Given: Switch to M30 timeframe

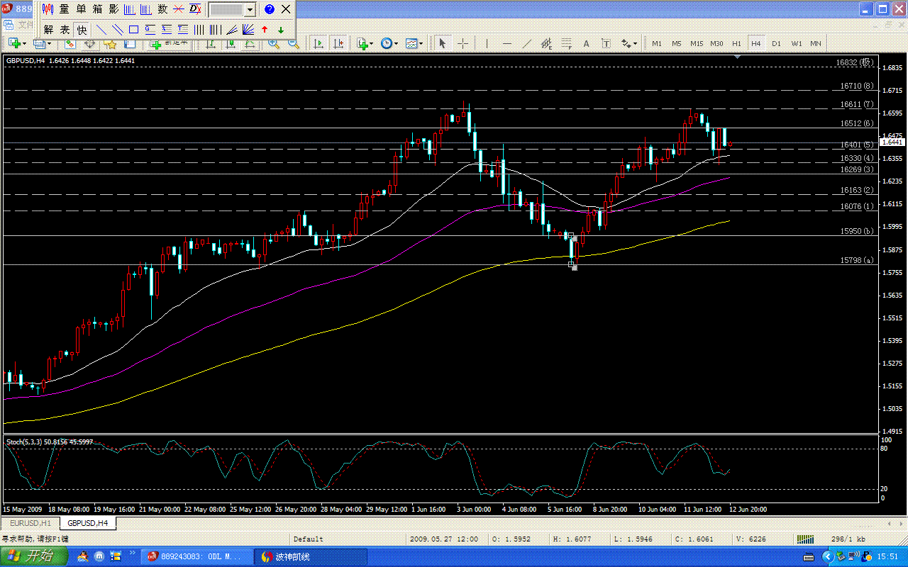Looking at the screenshot, I should coord(716,43).
